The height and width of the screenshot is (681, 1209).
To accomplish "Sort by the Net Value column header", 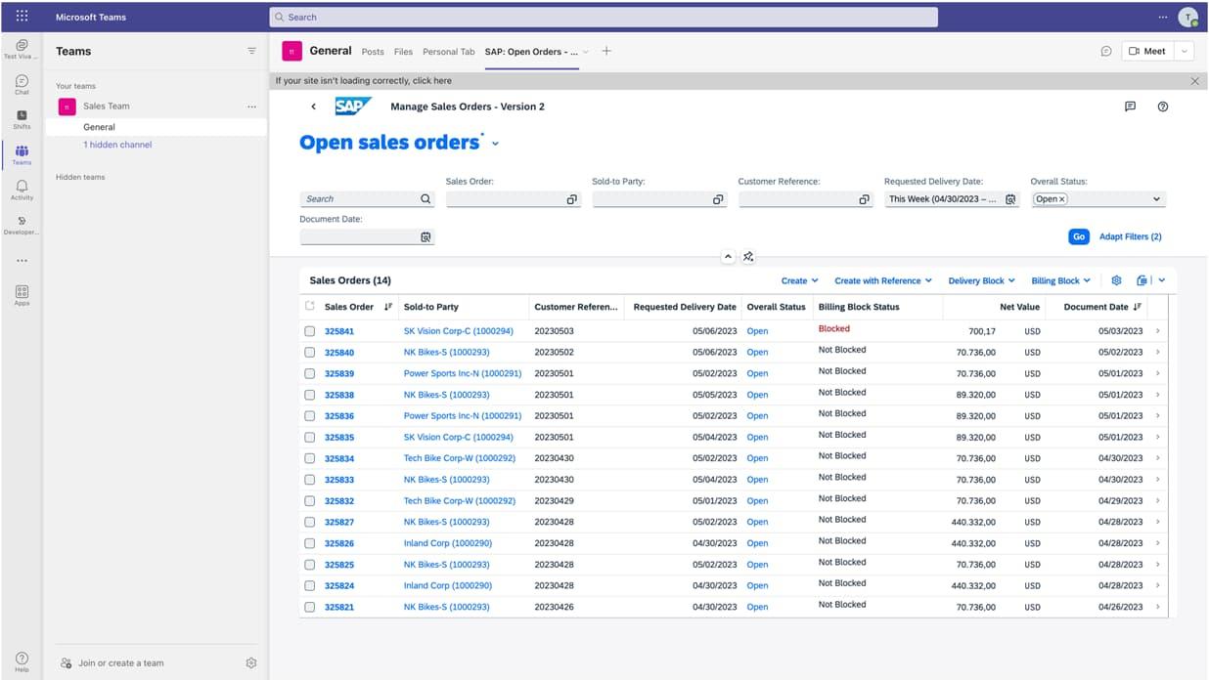I will coord(1019,307).
